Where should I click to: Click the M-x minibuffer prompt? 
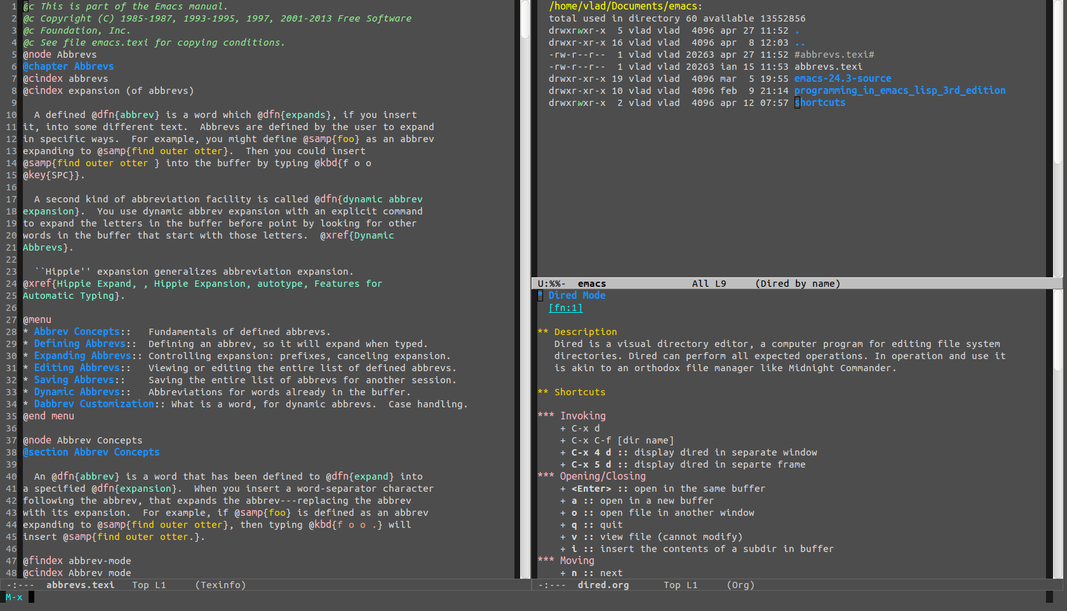[x=14, y=597]
